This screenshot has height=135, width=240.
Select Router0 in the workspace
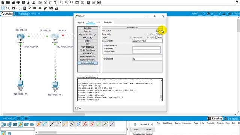point(21,36)
